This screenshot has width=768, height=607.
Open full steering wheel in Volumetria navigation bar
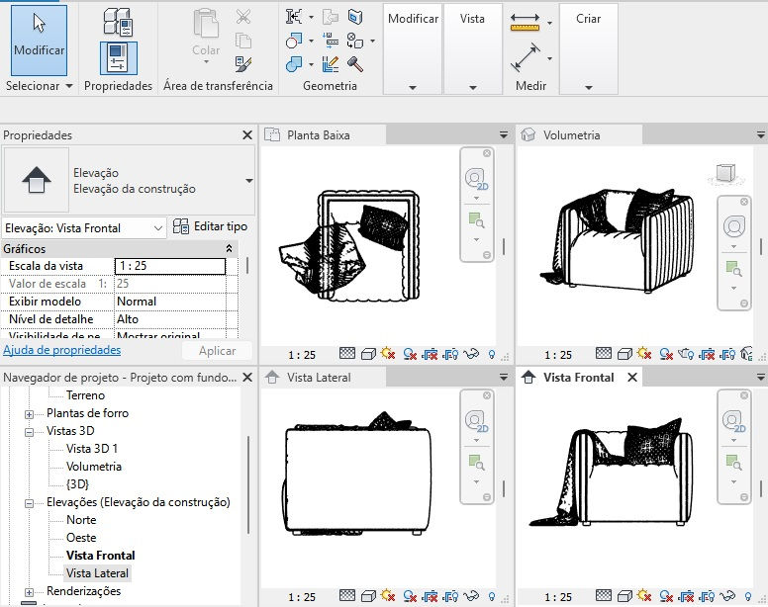733,226
